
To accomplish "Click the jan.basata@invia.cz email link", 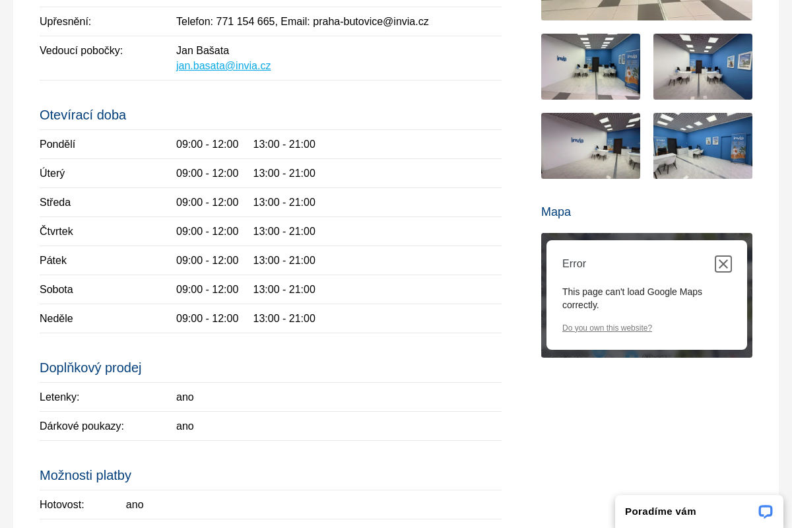I will pos(224,66).
